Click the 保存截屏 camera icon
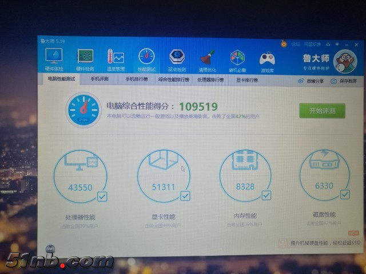Image resolution: width=366 pixels, height=274 pixels. pyautogui.click(x=333, y=82)
